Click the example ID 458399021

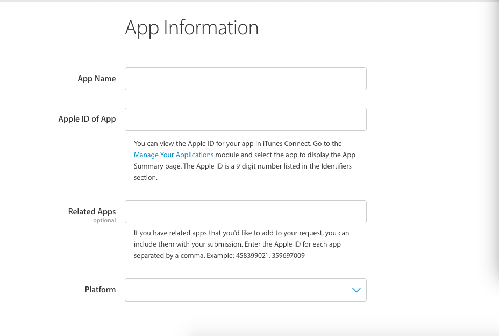pyautogui.click(x=252, y=256)
